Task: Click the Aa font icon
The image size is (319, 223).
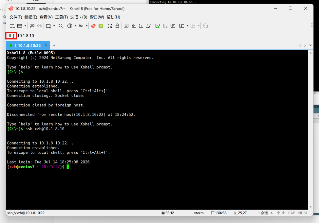Action: coord(81,26)
